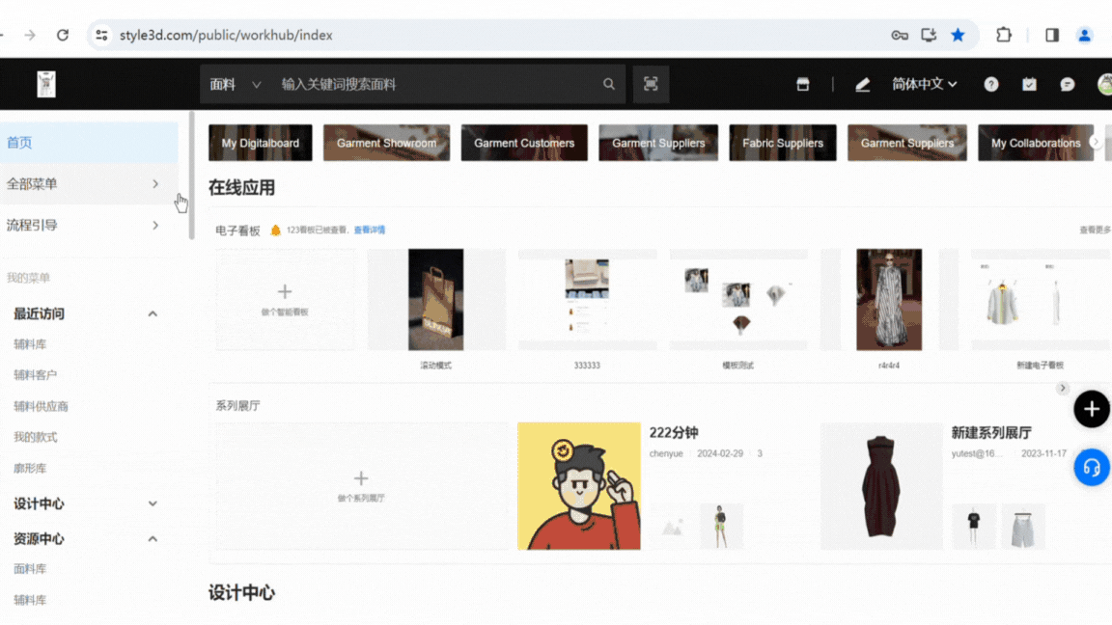Viewport: 1112px width, 625px height.
Task: Click the black floating plus button
Action: (x=1091, y=409)
